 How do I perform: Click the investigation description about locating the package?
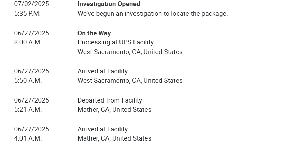pyautogui.click(x=152, y=14)
